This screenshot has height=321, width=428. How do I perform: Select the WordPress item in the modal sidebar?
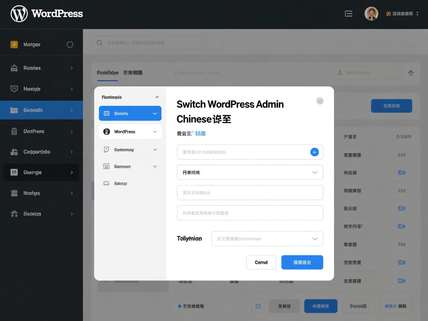point(130,132)
